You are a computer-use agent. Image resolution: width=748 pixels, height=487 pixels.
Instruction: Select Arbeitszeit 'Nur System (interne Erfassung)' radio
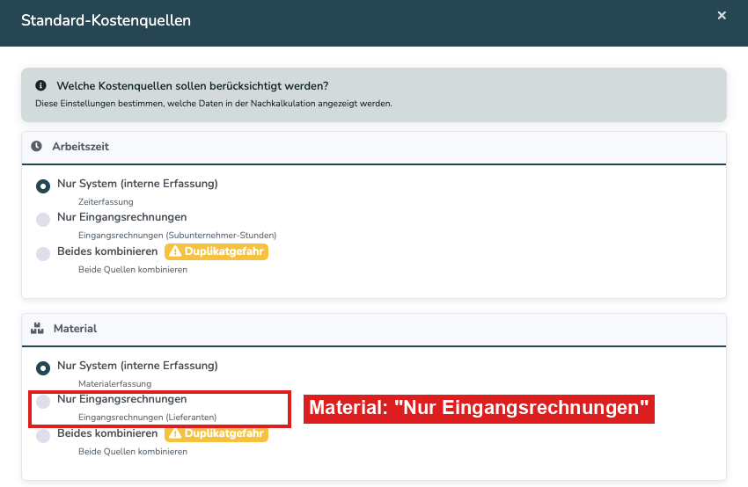pos(43,185)
